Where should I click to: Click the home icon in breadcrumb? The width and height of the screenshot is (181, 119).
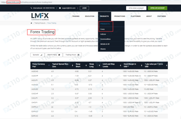pyautogui.click(x=31, y=23)
